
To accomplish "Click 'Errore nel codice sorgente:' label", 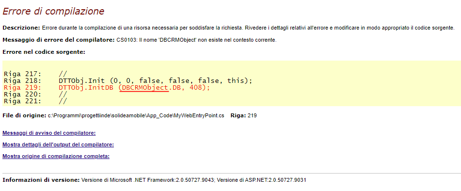I will click(x=44, y=52).
